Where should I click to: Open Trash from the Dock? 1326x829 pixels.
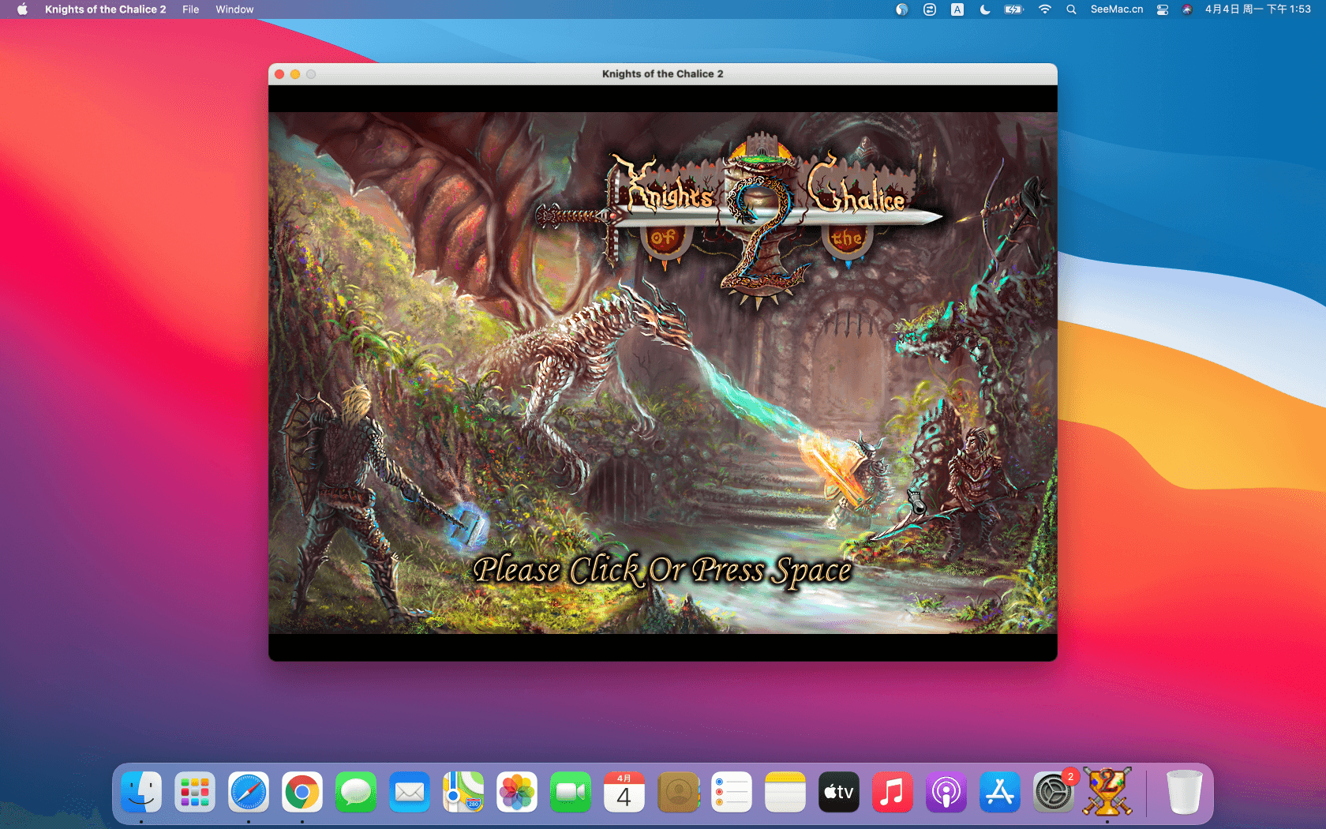click(1185, 792)
